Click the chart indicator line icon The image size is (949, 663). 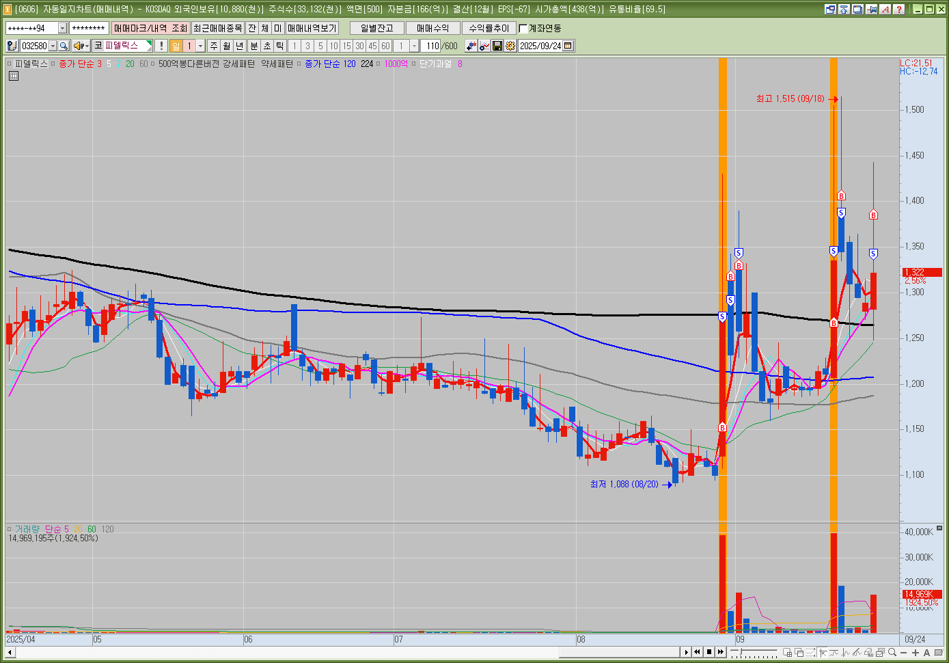coord(484,46)
